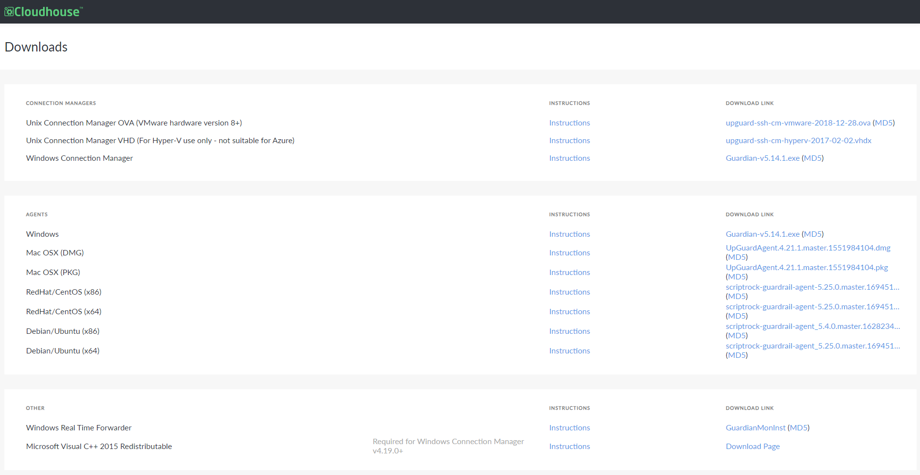Download RedHat/CentOS (x64) scriptrock-guardrail-agent package
920x475 pixels.
813,307
